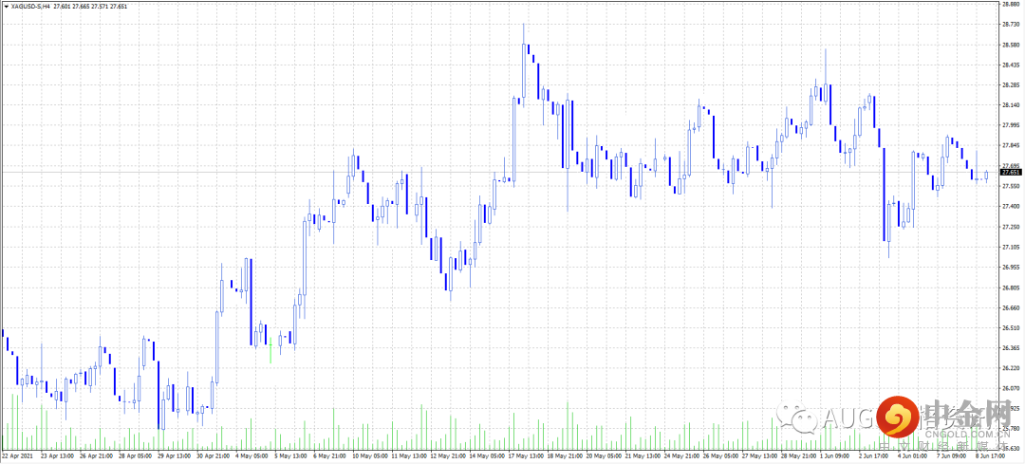1025x464 pixels.
Task: Click the 14 May 05:00 time label
Action: [x=485, y=455]
